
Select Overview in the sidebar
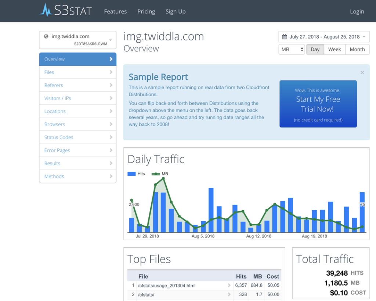coord(78,59)
